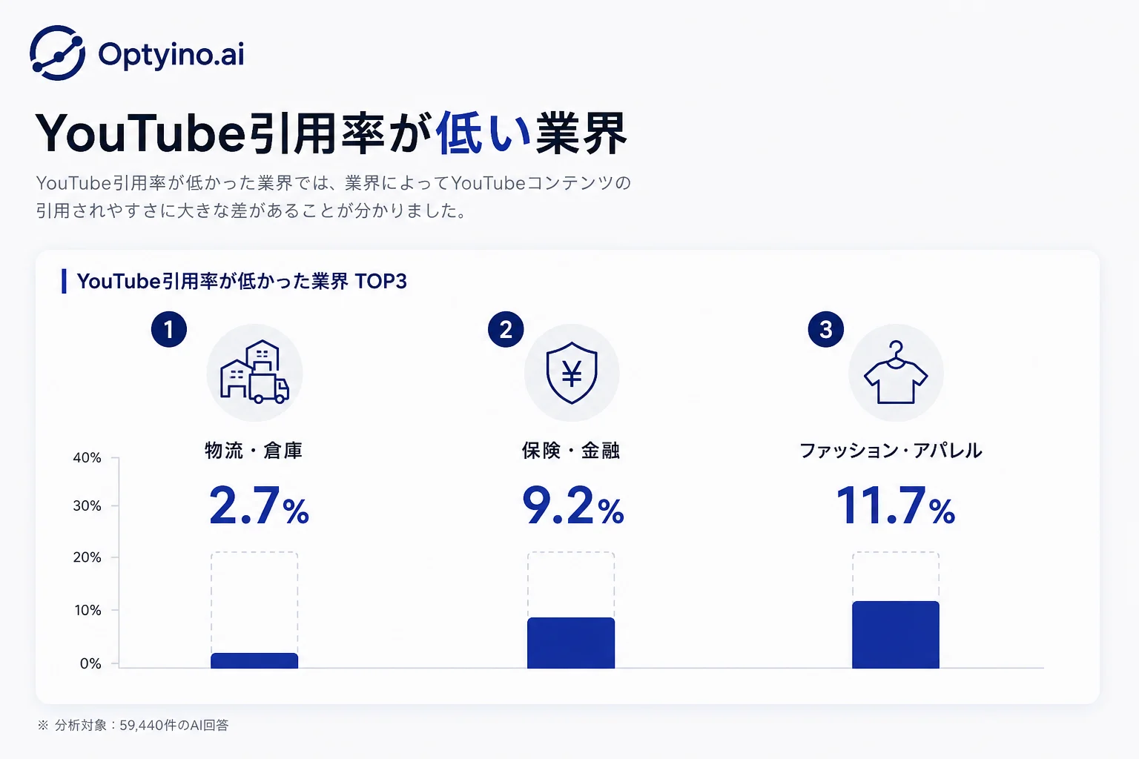Click the 9.2% value text

[x=573, y=506]
